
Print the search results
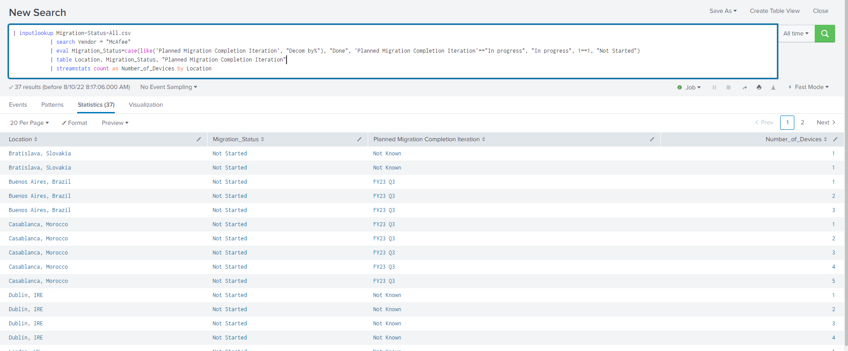click(759, 88)
